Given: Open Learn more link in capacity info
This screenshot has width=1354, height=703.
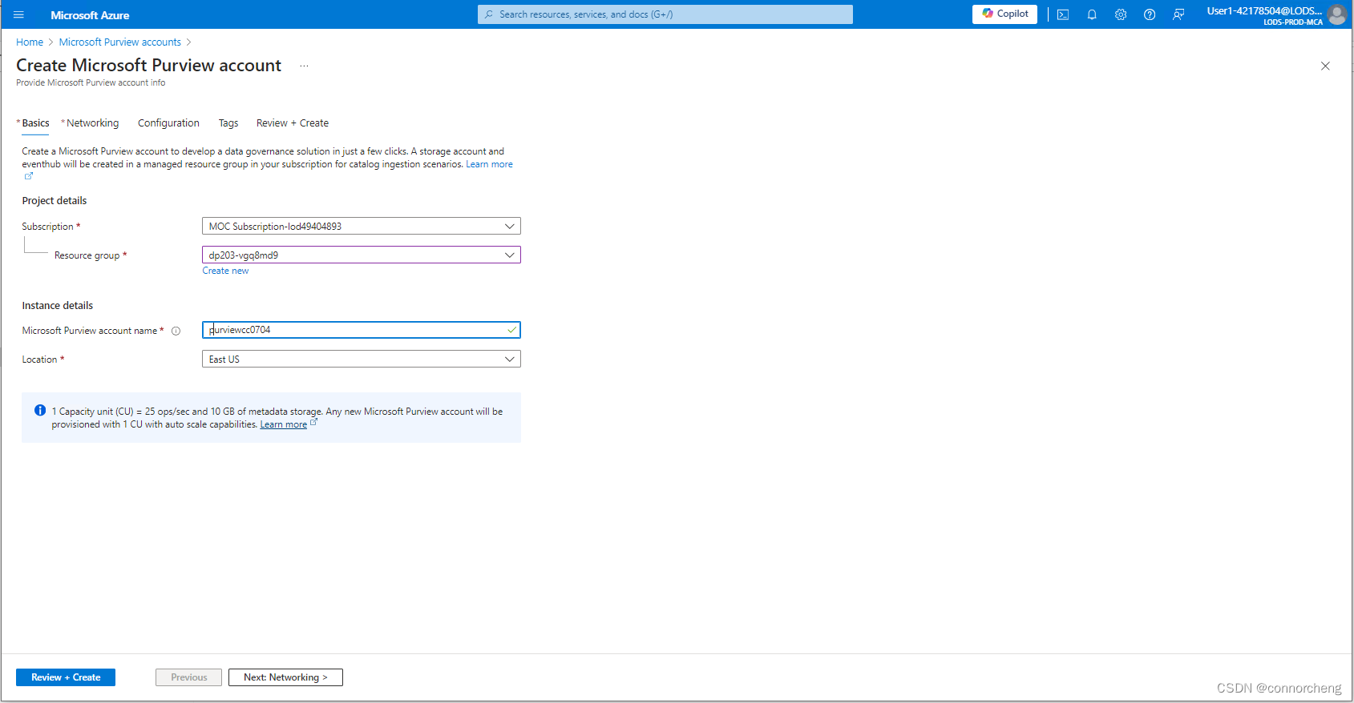Looking at the screenshot, I should click(x=284, y=424).
